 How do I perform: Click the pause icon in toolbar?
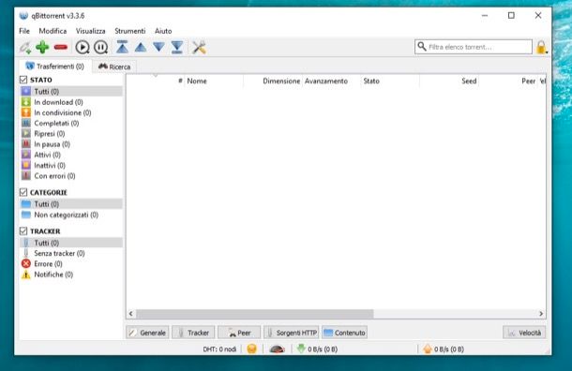tap(100, 48)
